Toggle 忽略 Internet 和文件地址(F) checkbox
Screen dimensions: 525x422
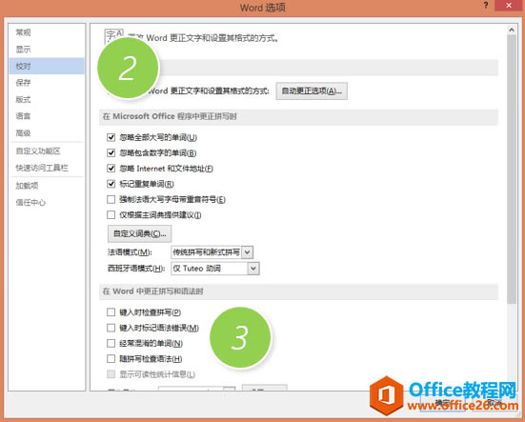point(111,169)
